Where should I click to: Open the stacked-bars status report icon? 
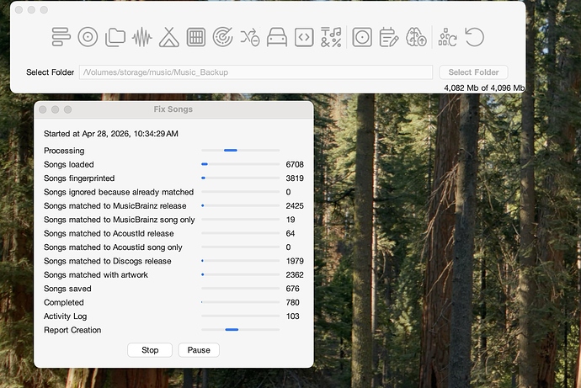point(61,37)
